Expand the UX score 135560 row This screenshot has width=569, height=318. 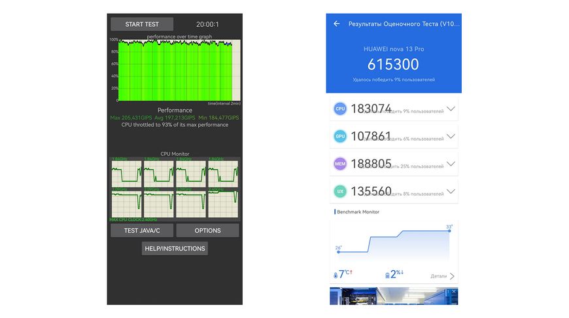point(451,191)
